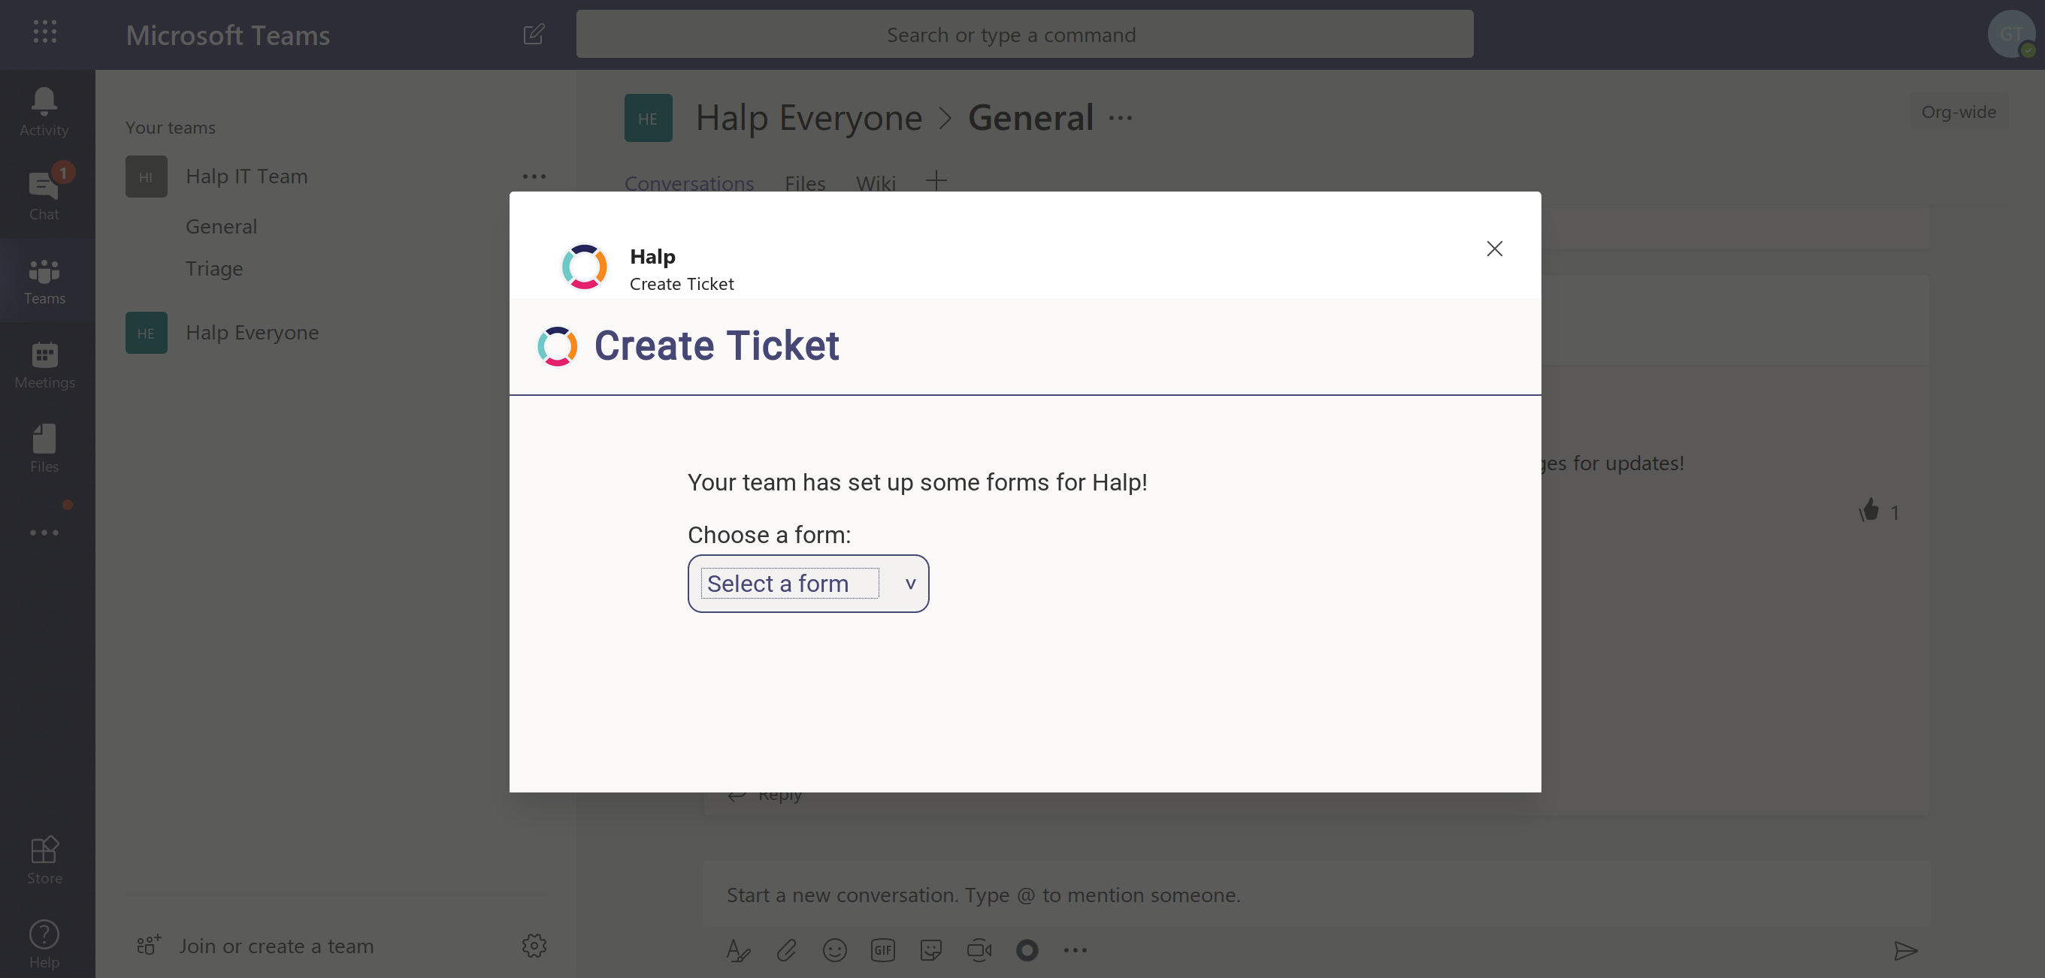Viewport: 2045px width, 978px height.
Task: Open the emoji picker icon
Action: coord(834,949)
